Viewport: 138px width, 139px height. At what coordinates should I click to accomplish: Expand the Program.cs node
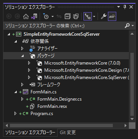[16, 114]
